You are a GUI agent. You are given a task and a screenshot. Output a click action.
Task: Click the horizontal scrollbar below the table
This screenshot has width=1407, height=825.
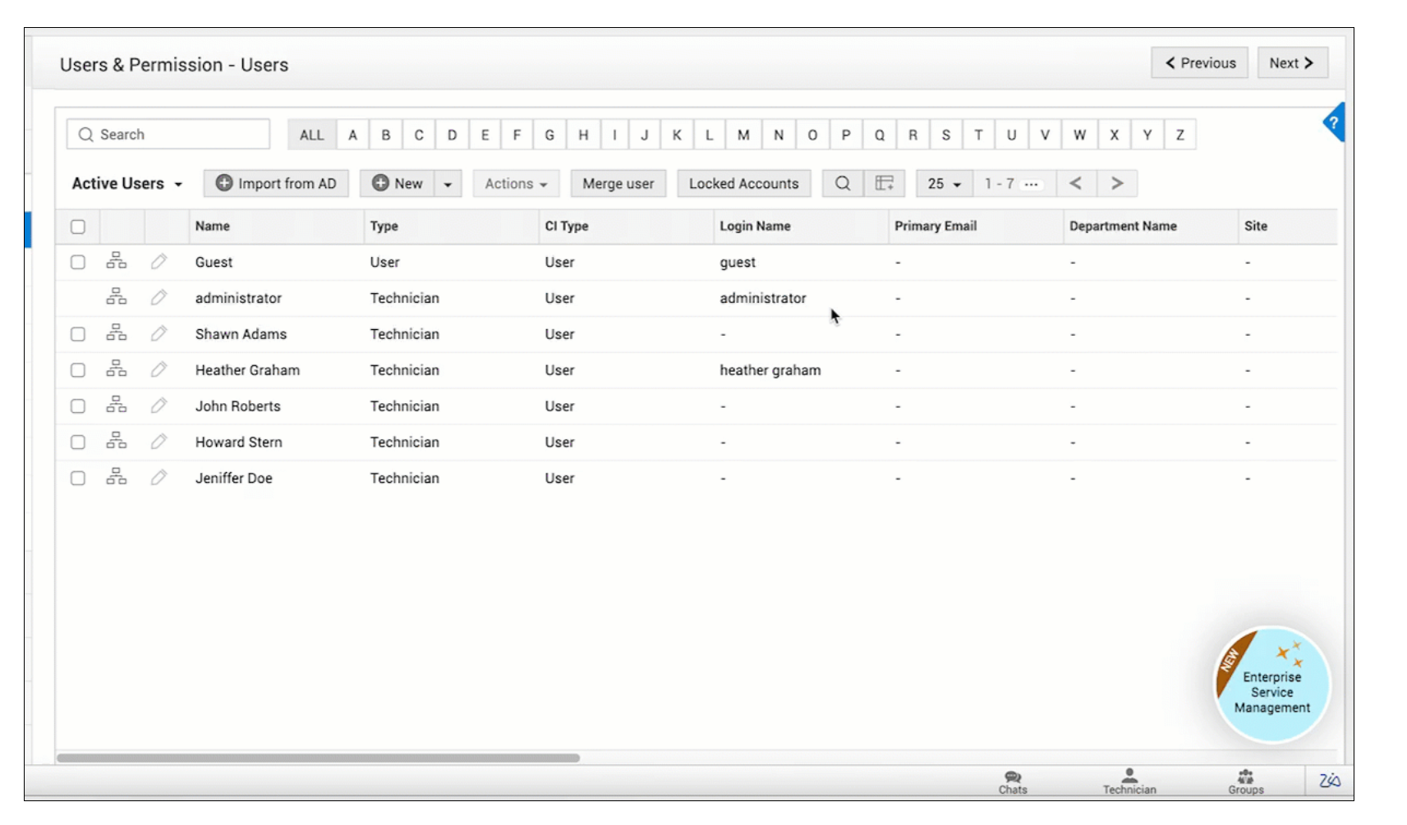pos(318,758)
